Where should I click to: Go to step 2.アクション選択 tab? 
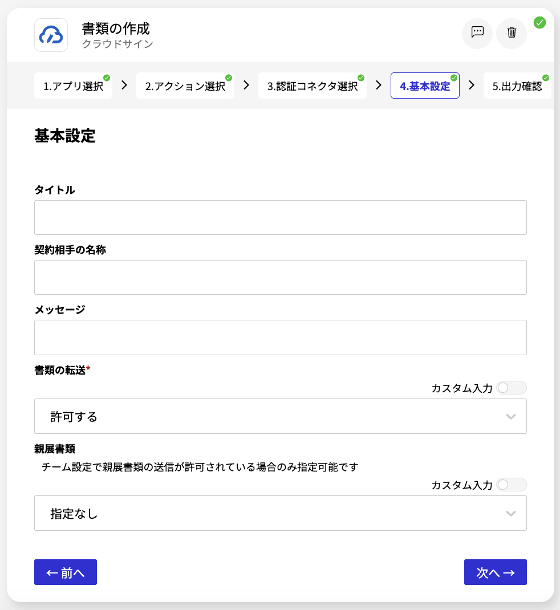[185, 86]
